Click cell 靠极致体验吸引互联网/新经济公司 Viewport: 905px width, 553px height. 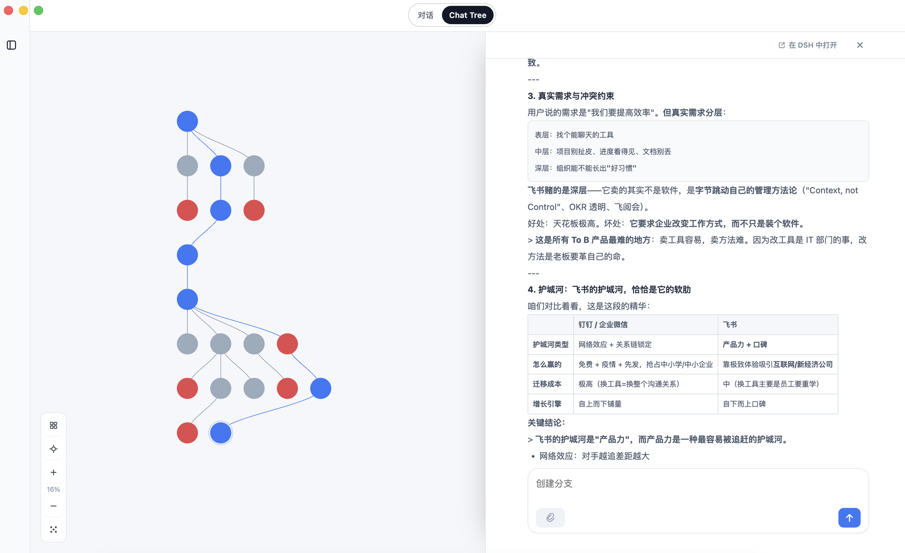click(x=777, y=364)
